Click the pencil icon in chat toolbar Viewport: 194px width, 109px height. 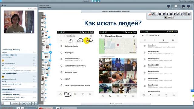pos(27,104)
